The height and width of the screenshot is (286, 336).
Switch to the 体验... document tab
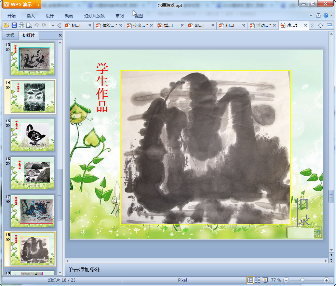point(107,26)
